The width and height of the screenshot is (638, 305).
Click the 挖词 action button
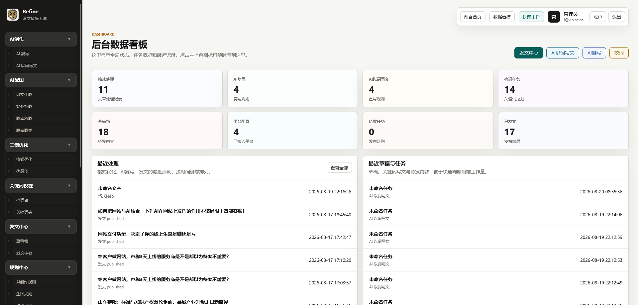point(619,53)
